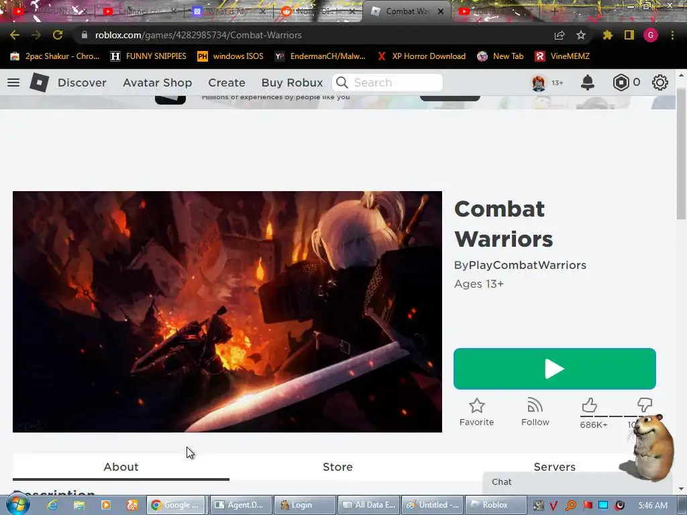Switch to Agent.D... taskbar window
This screenshot has width=687, height=515.
pos(241,505)
